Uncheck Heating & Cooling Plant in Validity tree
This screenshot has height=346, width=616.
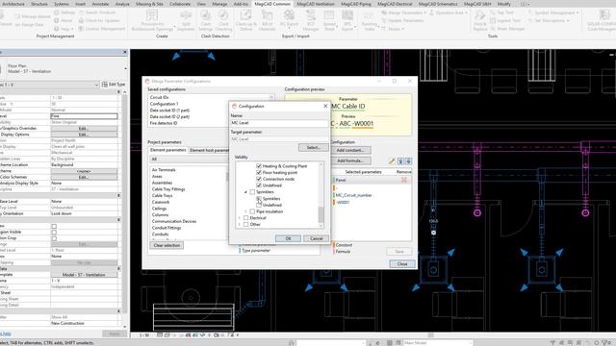pyautogui.click(x=259, y=166)
